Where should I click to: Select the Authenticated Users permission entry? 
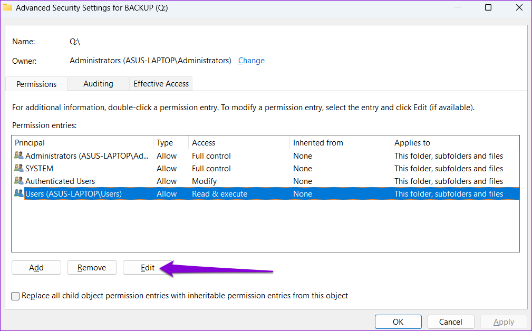point(265,181)
